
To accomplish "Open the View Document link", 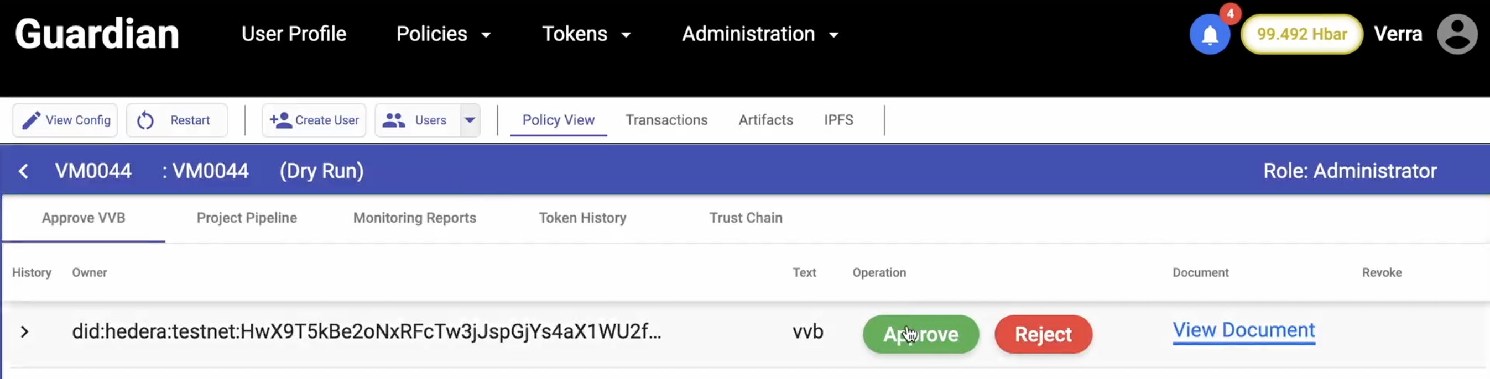I will [1243, 330].
